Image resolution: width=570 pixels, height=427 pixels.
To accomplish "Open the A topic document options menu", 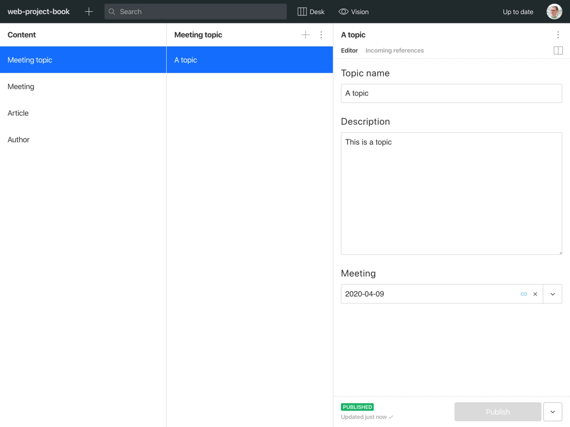I will [558, 35].
